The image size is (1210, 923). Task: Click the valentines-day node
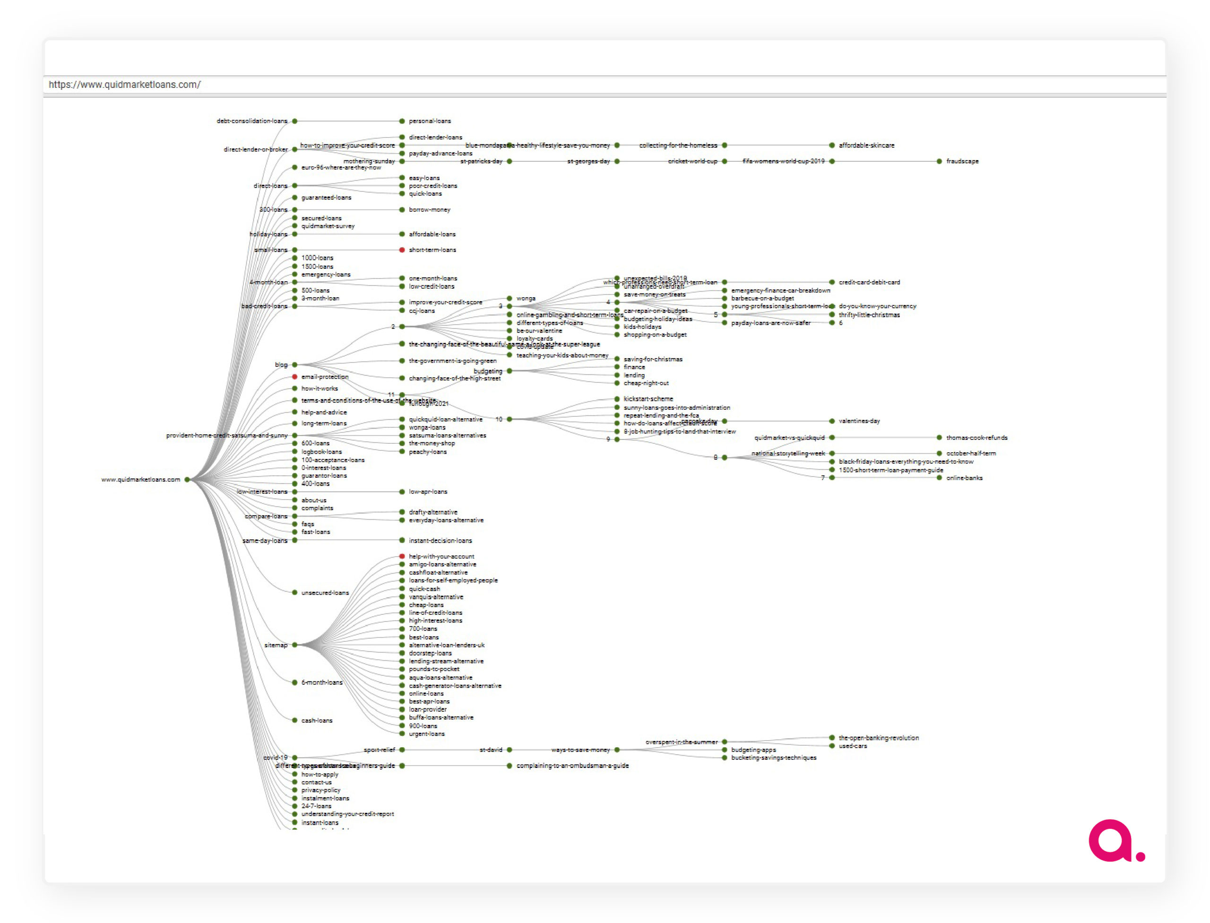point(832,422)
